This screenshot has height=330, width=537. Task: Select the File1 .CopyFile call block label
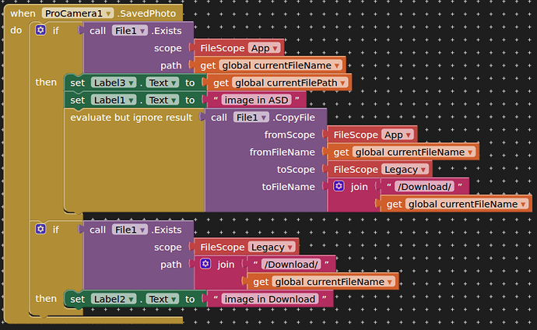[296, 118]
